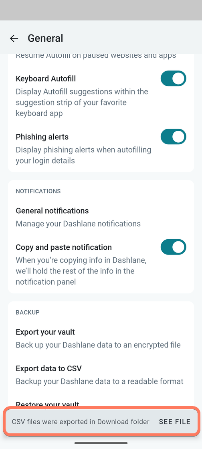This screenshot has height=449, width=202.
Task: Tap the home gesture bar
Action: 101,443
